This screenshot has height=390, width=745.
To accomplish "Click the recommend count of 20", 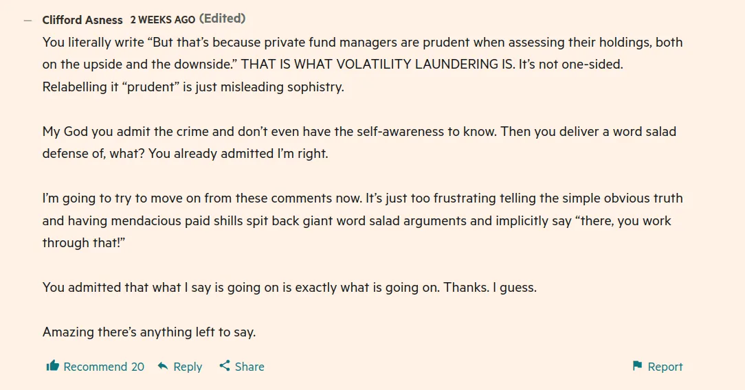I will click(x=137, y=367).
